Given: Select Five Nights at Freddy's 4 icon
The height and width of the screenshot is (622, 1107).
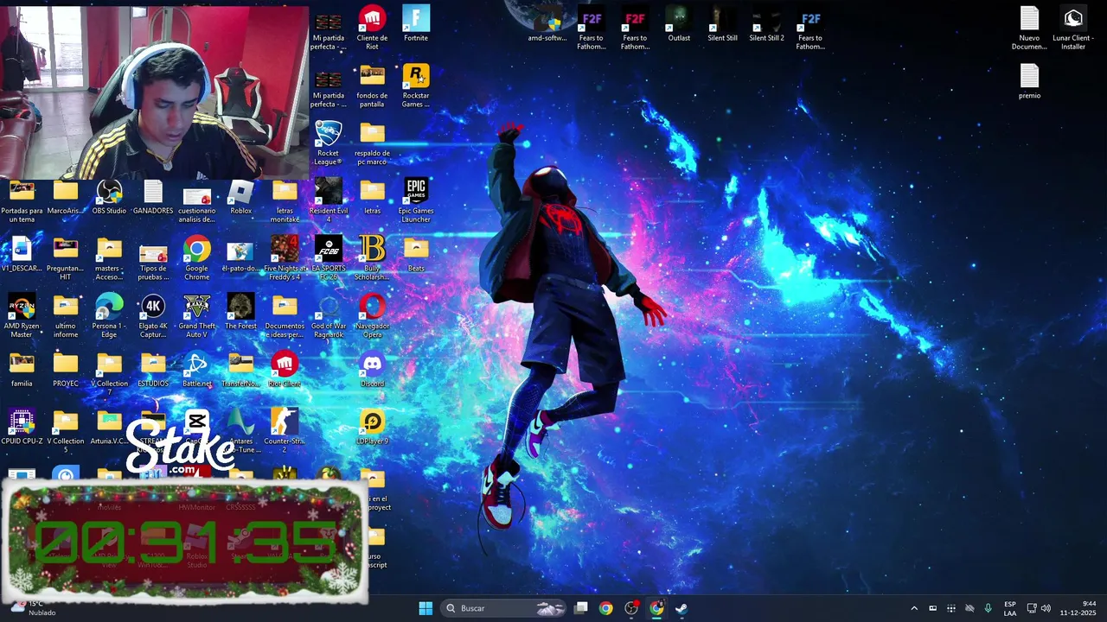Looking at the screenshot, I should 285,258.
